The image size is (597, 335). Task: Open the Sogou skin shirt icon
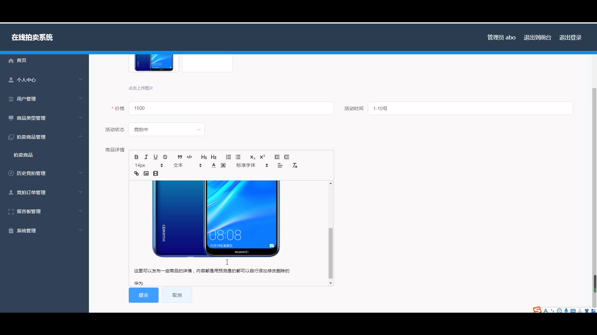click(x=587, y=310)
